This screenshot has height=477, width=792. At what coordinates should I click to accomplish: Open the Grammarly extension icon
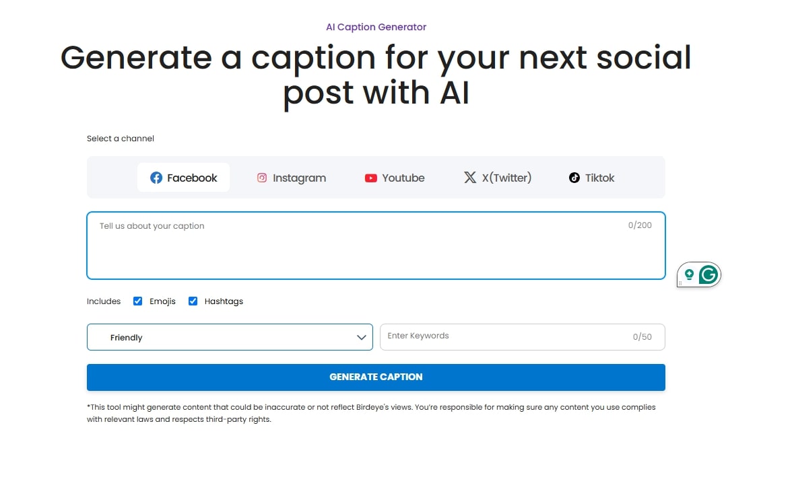click(x=708, y=274)
